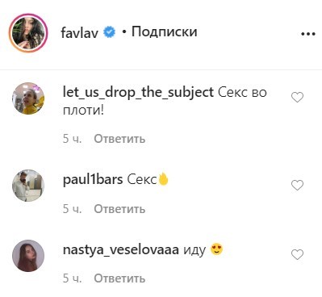
Task: Click let_us_drop_the_subject's avatar
Action: click(28, 98)
